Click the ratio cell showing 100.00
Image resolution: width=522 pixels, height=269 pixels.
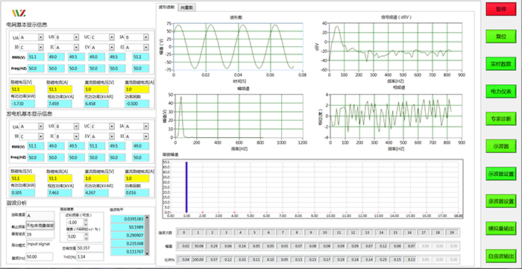[199, 259]
